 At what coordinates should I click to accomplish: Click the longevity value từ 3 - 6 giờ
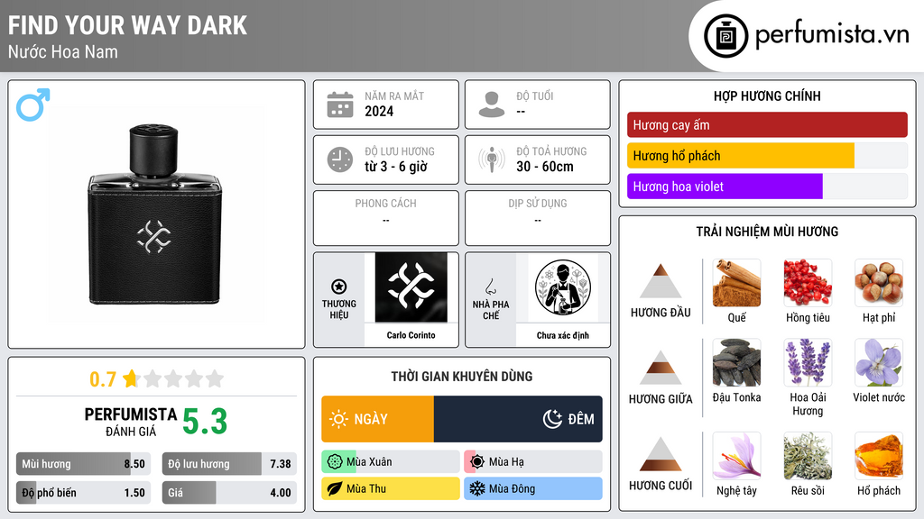click(x=396, y=167)
